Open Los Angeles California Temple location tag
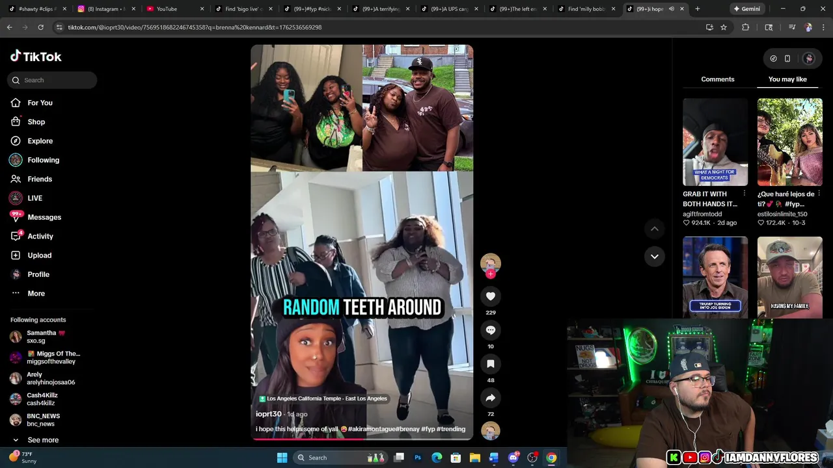 323,398
